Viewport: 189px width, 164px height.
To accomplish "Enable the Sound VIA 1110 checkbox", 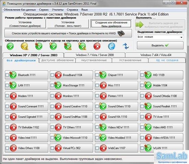I will click(97, 117).
